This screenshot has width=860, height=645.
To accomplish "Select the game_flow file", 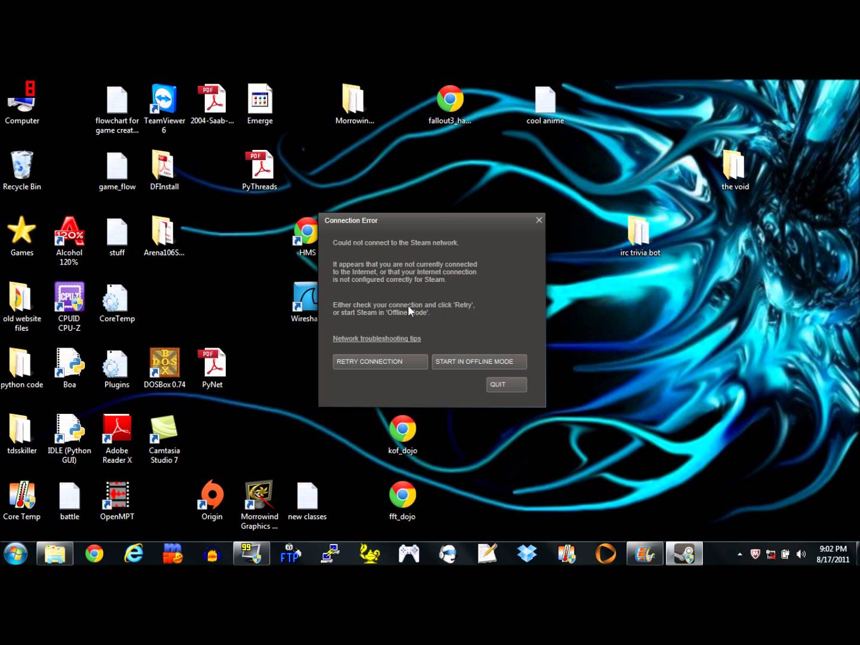I will pyautogui.click(x=117, y=170).
